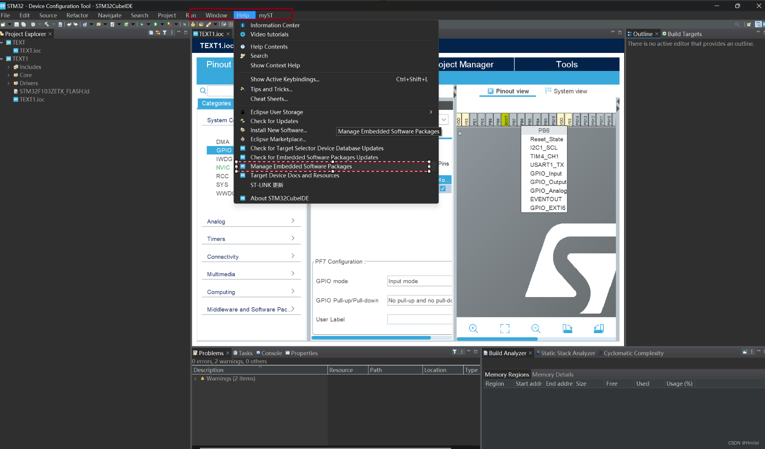Toggle Link with Editor in Project Explorer
765x449 pixels.
coord(158,32)
